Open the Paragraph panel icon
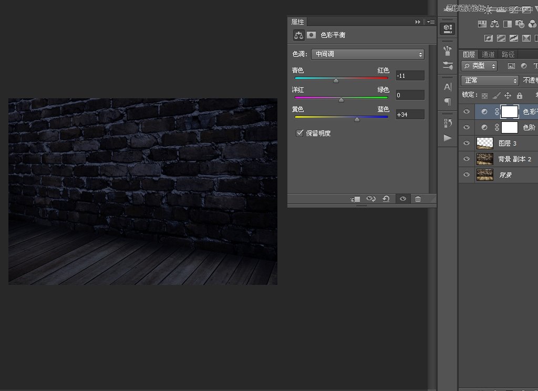The height and width of the screenshot is (391, 538). (x=448, y=101)
